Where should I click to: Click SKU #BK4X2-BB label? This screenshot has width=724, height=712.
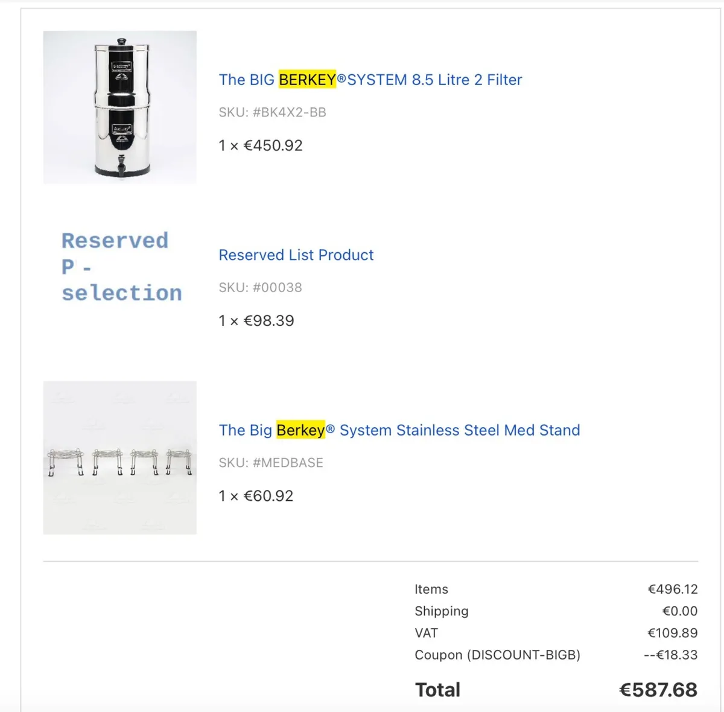click(x=272, y=112)
